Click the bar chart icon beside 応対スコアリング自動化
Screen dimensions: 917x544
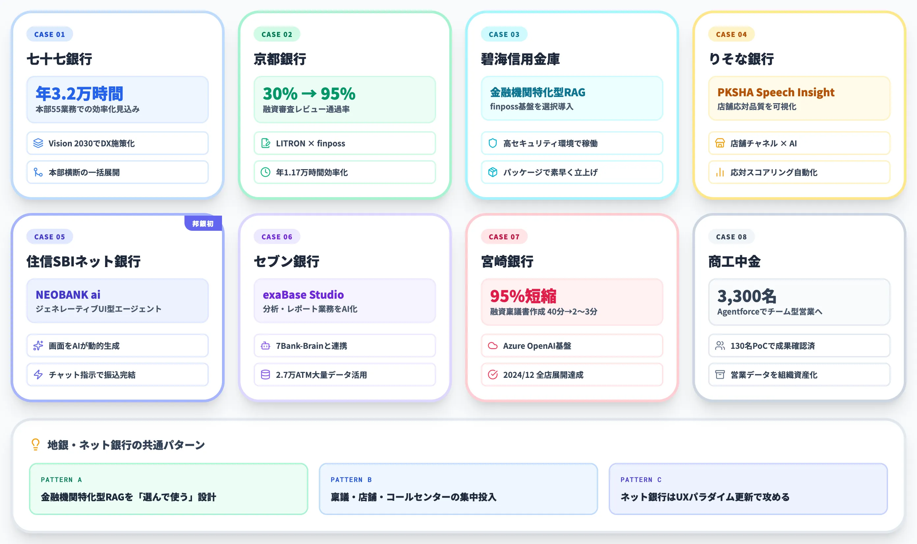click(x=720, y=172)
